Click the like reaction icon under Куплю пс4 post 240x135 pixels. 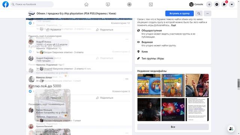[x=30, y=91]
